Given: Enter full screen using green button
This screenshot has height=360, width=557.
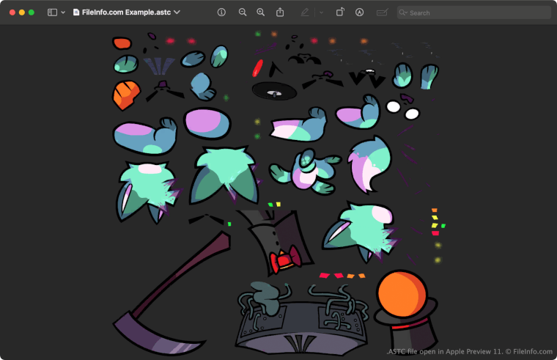Looking at the screenshot, I should click(32, 12).
